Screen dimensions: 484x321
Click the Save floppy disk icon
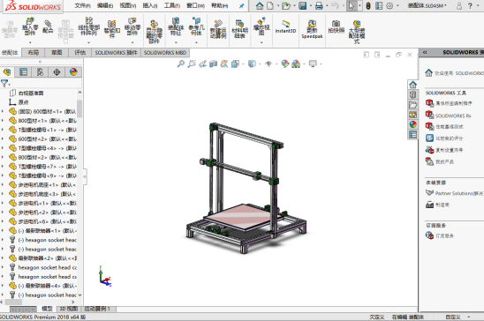(x=302, y=5)
